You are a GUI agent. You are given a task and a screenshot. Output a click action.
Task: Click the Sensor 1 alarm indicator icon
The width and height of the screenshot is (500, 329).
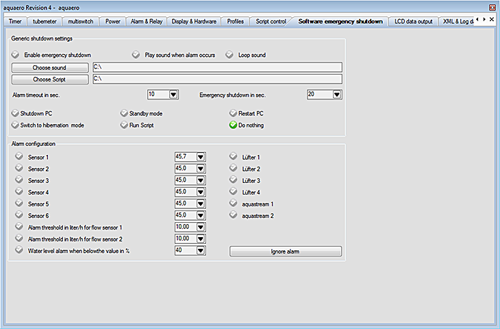pos(18,157)
